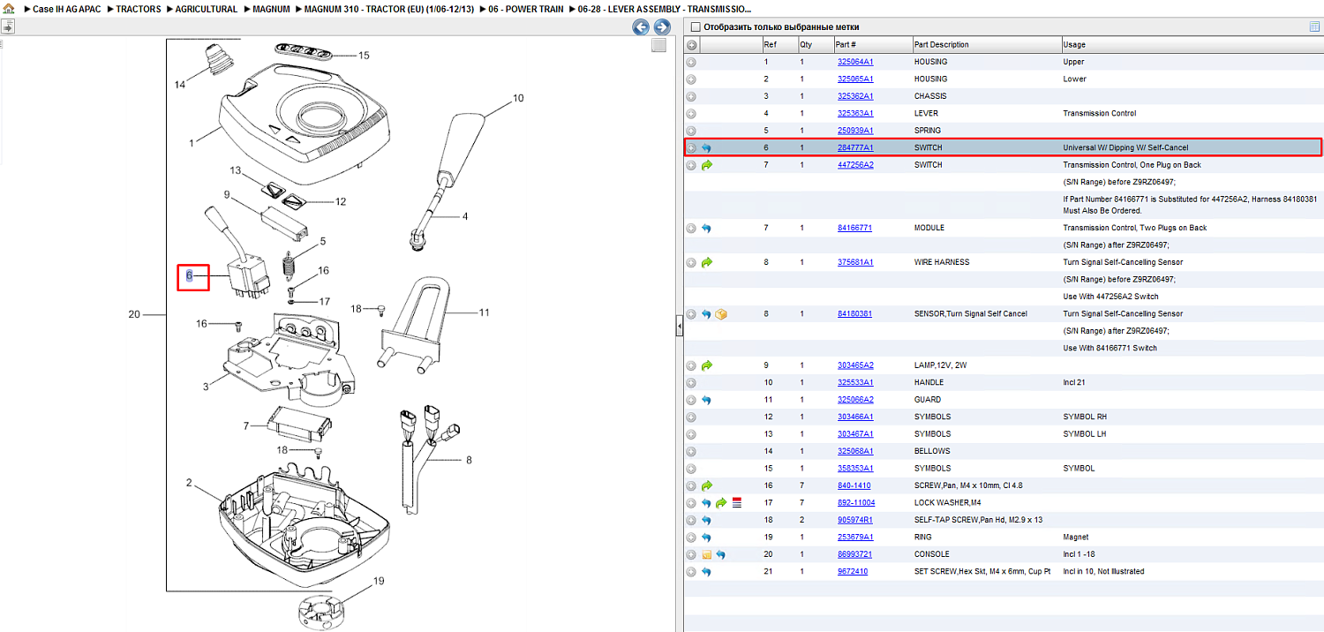Open part number link 840-1410
The width and height of the screenshot is (1324, 632).
854,485
